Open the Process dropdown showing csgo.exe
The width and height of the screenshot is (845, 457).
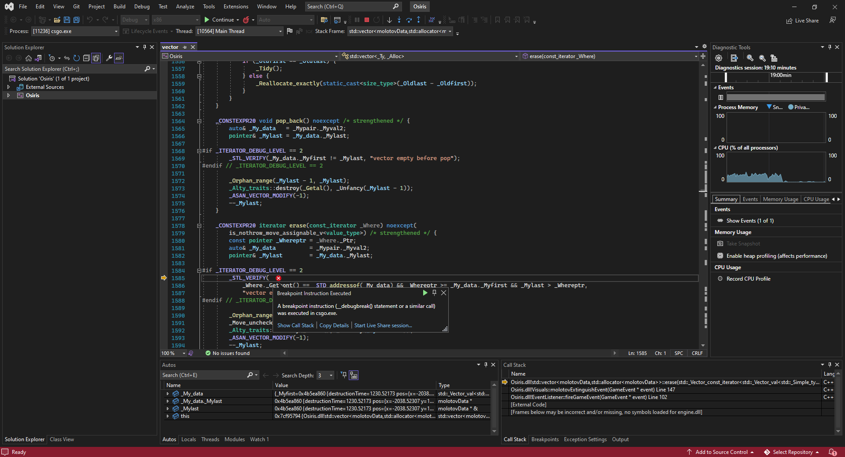pos(75,31)
